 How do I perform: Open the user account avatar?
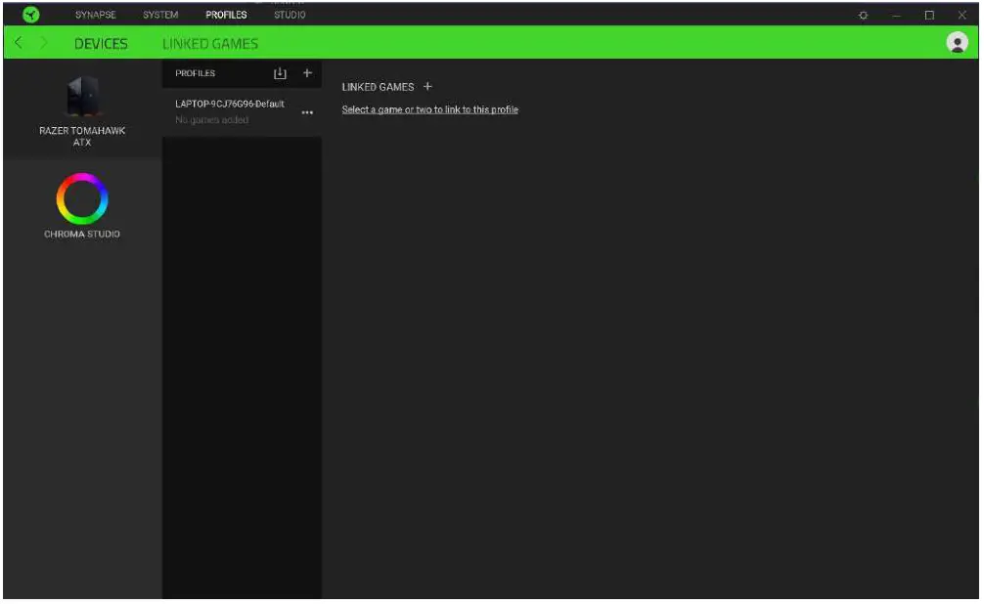(957, 43)
